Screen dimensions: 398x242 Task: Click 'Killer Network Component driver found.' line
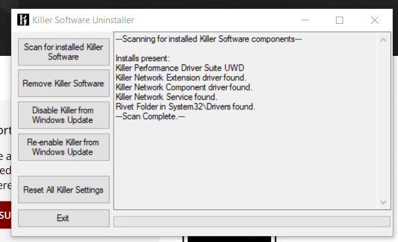[184, 87]
